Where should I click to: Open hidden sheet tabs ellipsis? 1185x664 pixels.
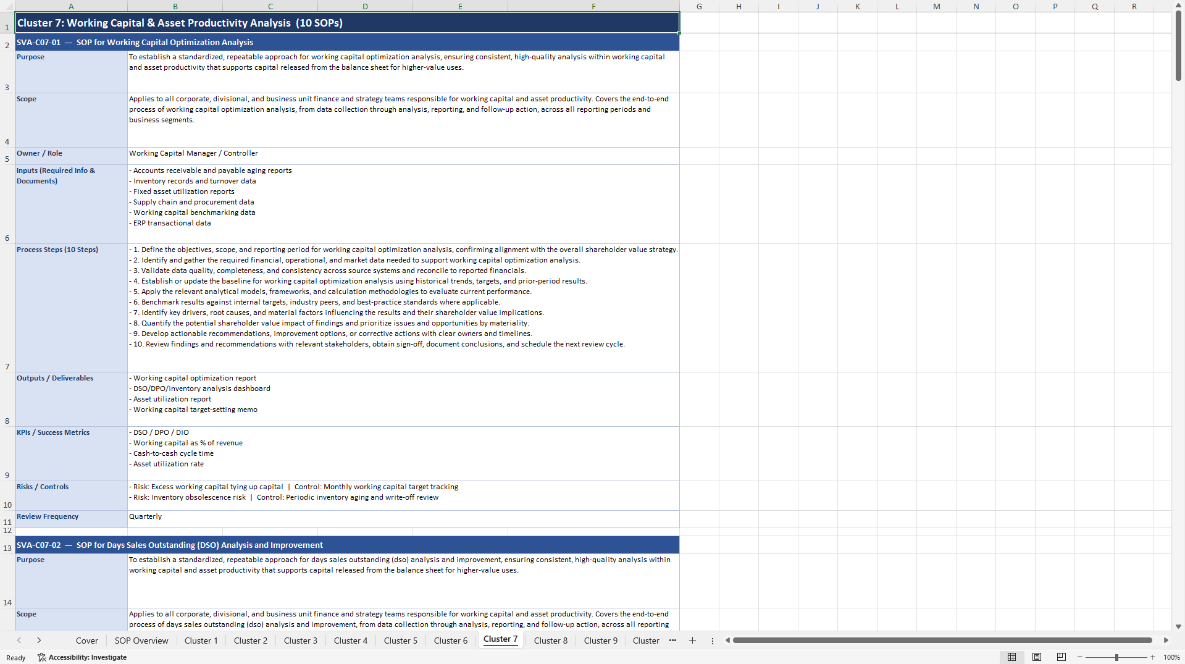pos(672,641)
